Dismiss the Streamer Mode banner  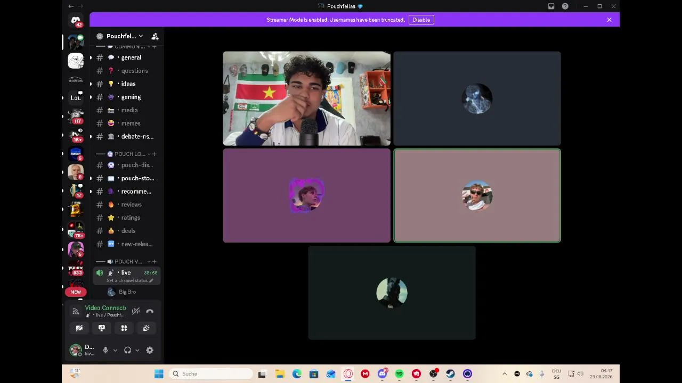coord(609,20)
